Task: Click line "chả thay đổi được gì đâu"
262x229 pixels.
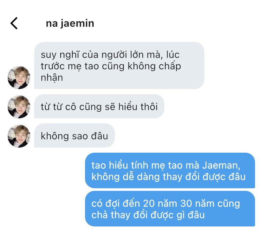Action: (x=148, y=215)
